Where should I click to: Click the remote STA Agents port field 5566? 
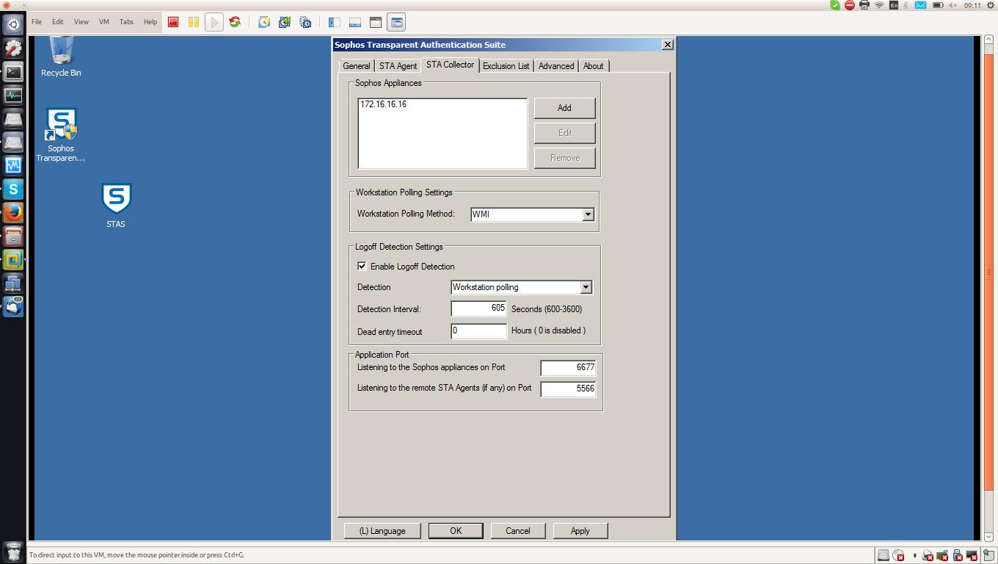point(568,388)
